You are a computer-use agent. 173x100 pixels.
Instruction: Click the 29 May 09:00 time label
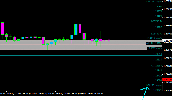click(x=79, y=94)
